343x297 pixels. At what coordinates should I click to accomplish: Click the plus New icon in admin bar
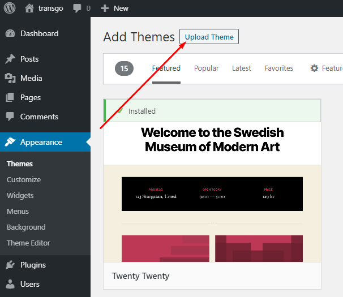(104, 8)
